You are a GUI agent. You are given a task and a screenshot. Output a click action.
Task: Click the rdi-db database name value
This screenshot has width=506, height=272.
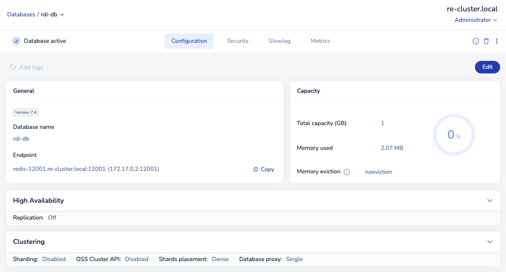coord(21,139)
